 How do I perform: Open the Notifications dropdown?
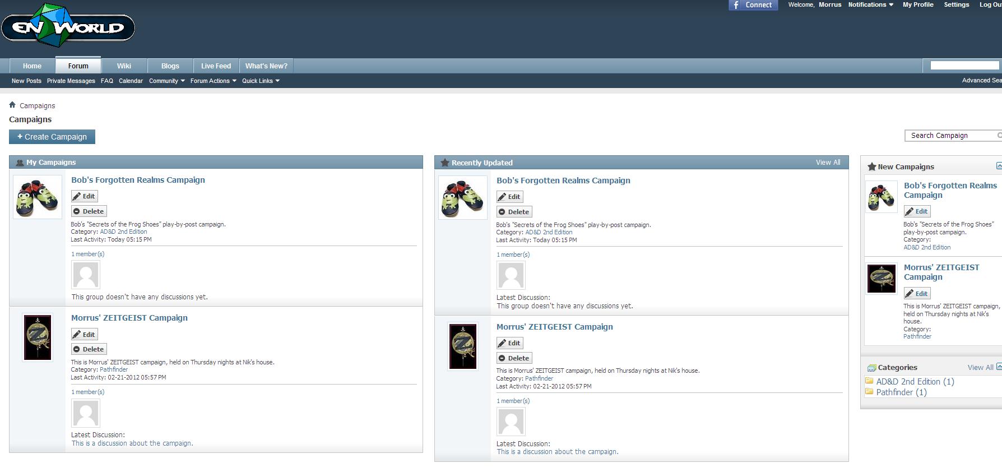tap(870, 4)
